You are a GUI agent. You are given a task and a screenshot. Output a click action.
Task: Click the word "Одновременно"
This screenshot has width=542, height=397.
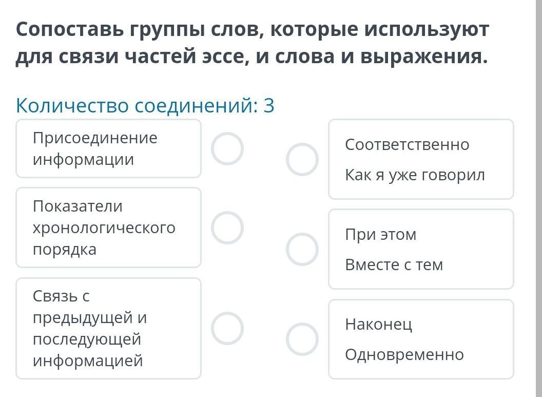(404, 355)
